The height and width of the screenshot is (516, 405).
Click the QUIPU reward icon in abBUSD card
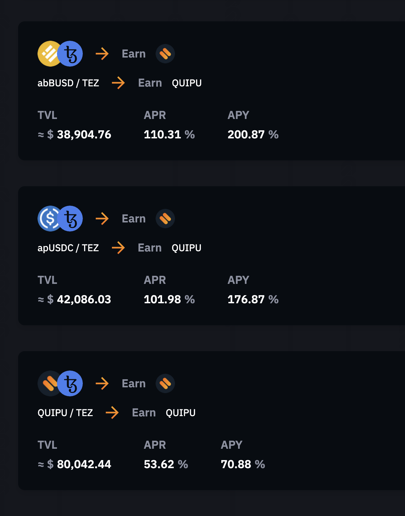pos(165,54)
